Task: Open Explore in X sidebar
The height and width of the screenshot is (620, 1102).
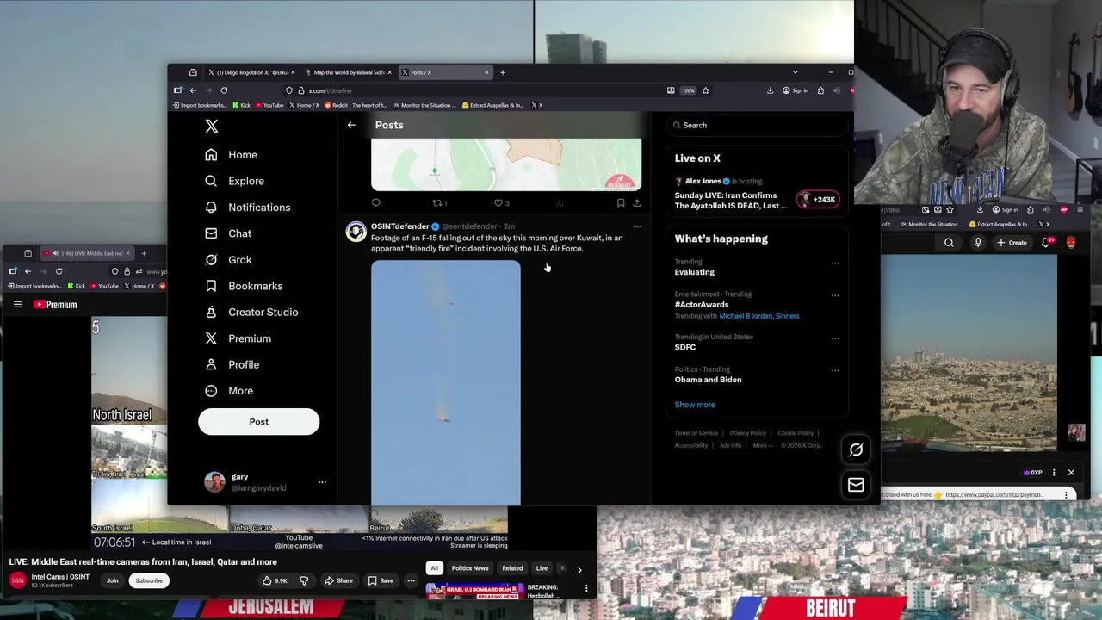Action: point(234,181)
